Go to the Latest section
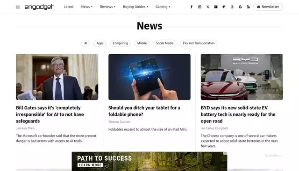Viewport: 299px width, 171px height. 69,7
